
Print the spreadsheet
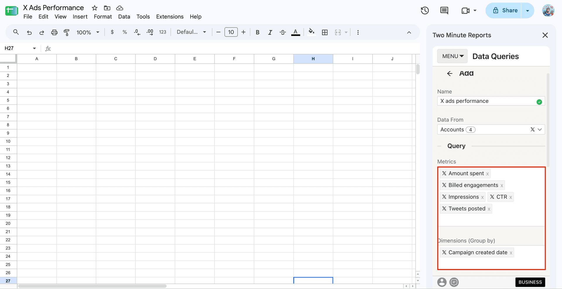(x=54, y=32)
